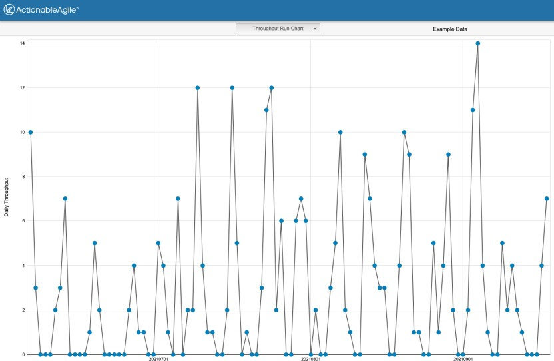Click the y-axis tick label 14
The width and height of the screenshot is (554, 361).
tap(22, 43)
